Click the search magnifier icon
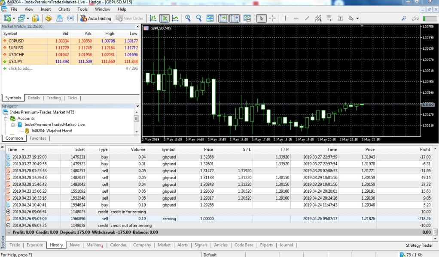Image resolution: width=439 pixels, height=257 pixels. point(404,18)
